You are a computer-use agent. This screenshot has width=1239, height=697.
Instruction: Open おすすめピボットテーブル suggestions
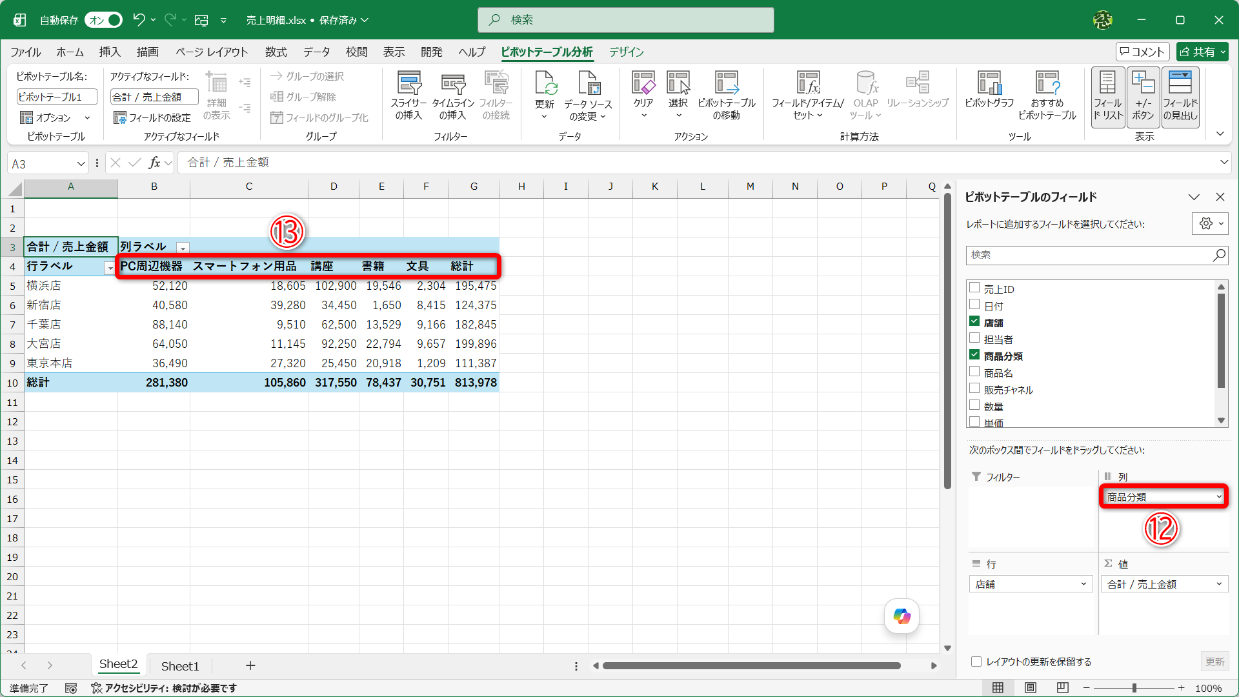coord(1047,96)
